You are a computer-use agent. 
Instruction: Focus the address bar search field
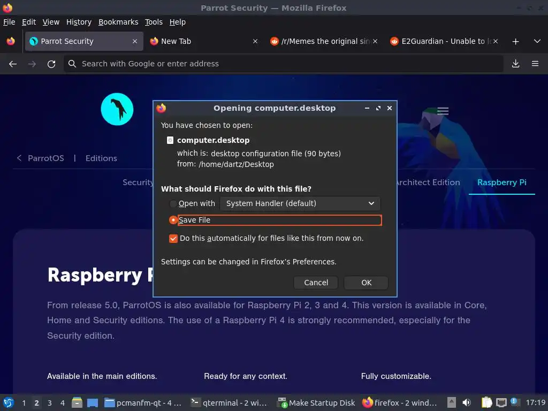tap(284, 64)
